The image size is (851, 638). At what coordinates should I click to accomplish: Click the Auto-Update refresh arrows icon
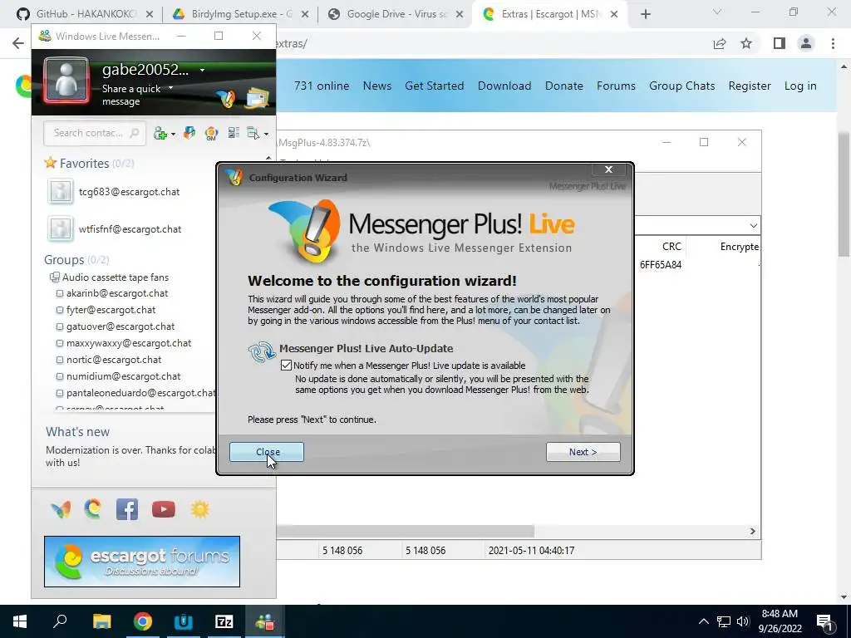coord(262,351)
